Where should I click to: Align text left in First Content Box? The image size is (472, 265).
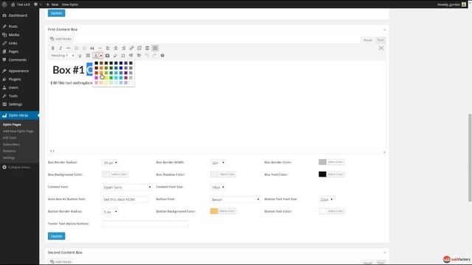[108, 48]
